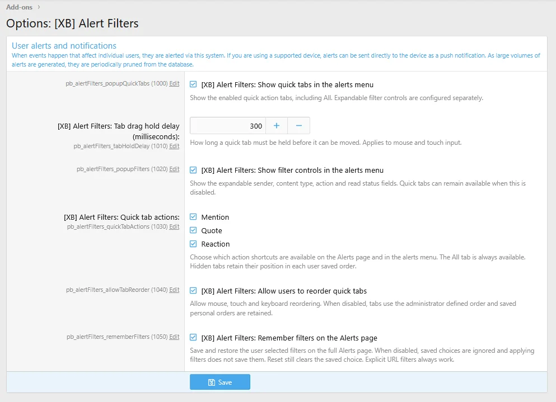Screen dimensions: 556x402
Task: Click the hint starting 'Show the expandable sender'
Action: 357,188
